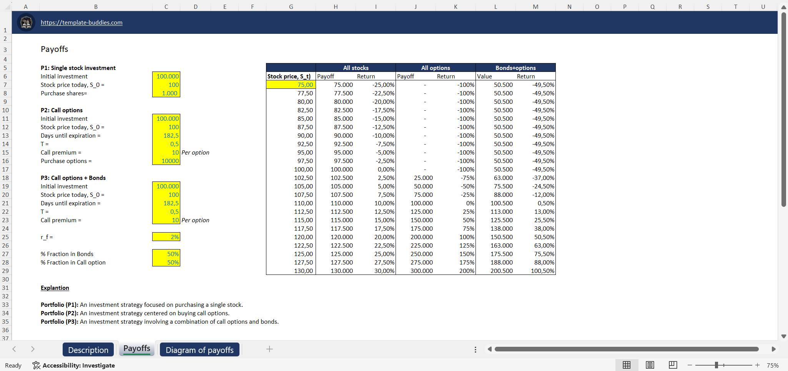788x371 pixels.
Task: Open Accessibility: Investigate status item
Action: [73, 366]
